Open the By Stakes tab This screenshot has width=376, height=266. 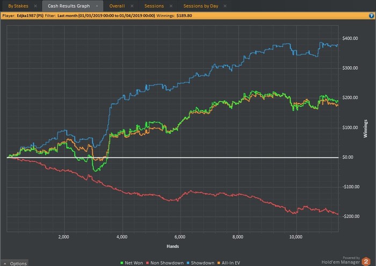[x=18, y=6]
